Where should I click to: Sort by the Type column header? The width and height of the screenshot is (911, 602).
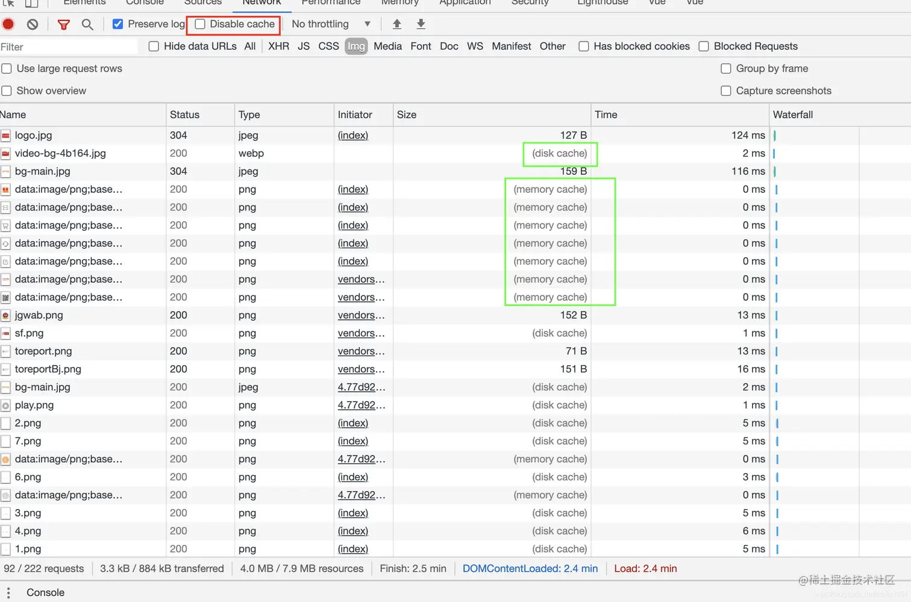284,115
